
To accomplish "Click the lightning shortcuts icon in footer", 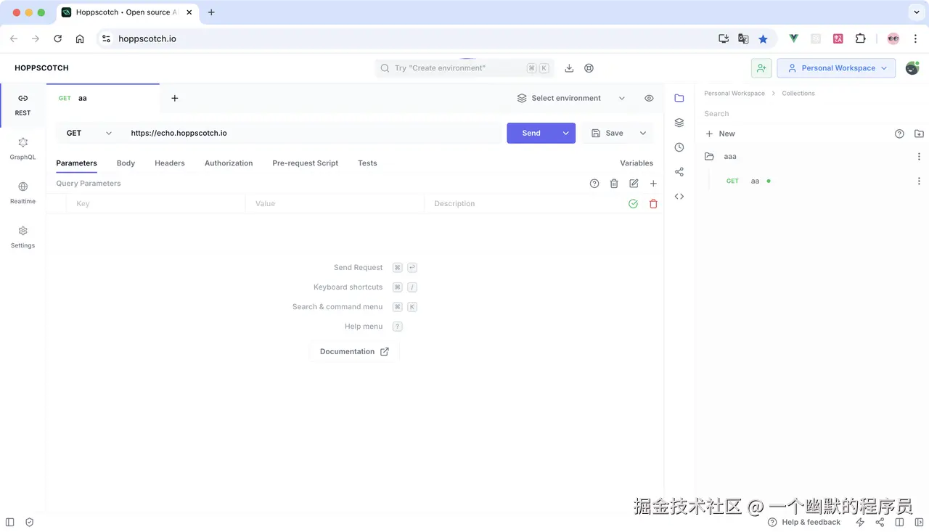I will pyautogui.click(x=860, y=522).
